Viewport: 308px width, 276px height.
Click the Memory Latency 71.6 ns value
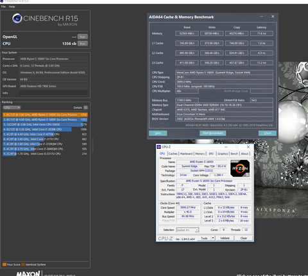262,33
